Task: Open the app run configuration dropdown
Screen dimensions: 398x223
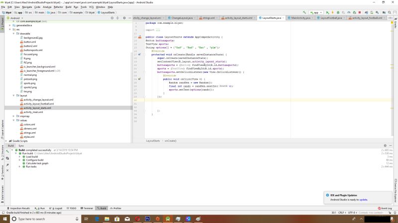Action: tap(316, 12)
